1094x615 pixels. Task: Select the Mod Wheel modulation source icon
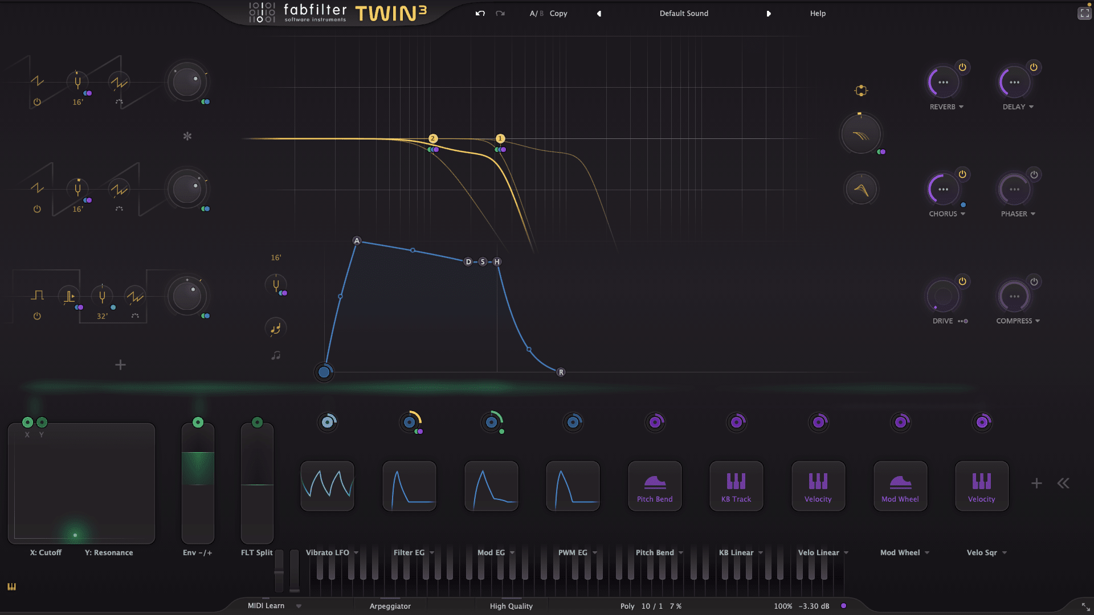tap(900, 486)
